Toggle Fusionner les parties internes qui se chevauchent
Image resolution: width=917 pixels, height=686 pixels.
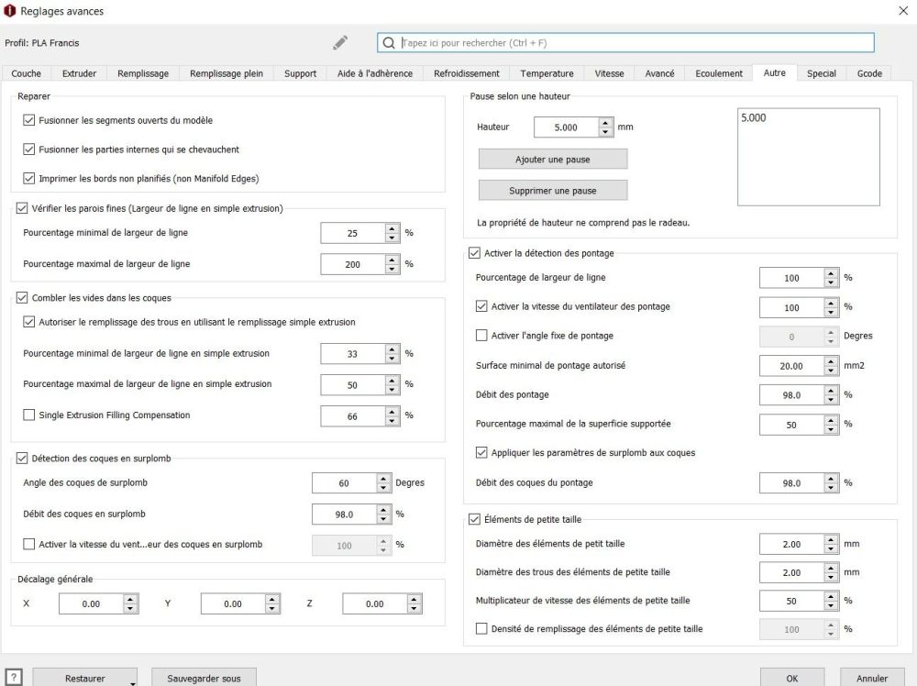pos(28,149)
